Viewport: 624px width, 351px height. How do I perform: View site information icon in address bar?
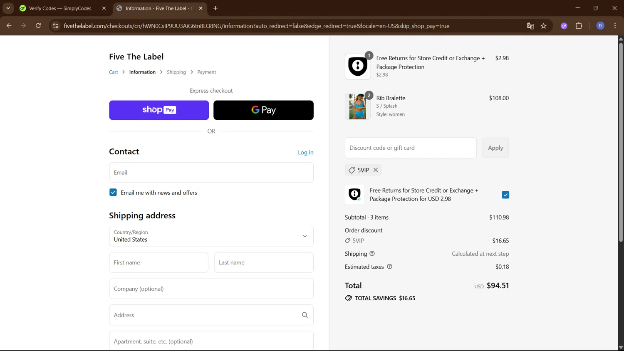pyautogui.click(x=55, y=26)
